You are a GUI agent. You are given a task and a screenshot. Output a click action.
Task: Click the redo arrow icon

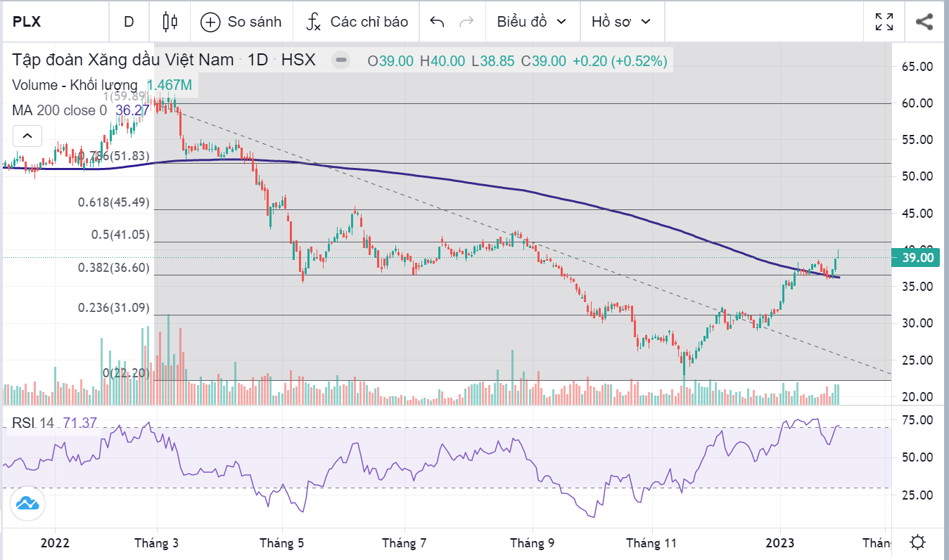click(466, 22)
